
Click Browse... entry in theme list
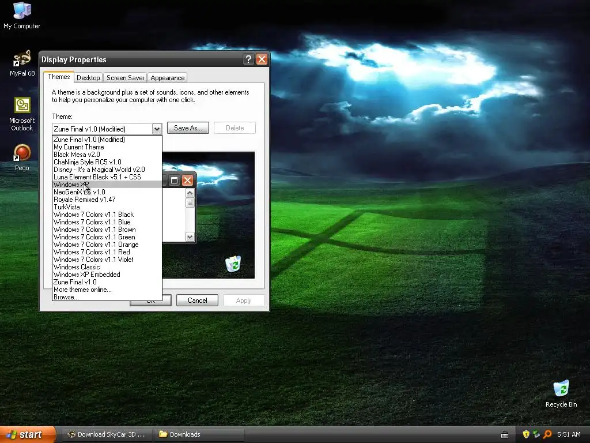[x=107, y=297]
